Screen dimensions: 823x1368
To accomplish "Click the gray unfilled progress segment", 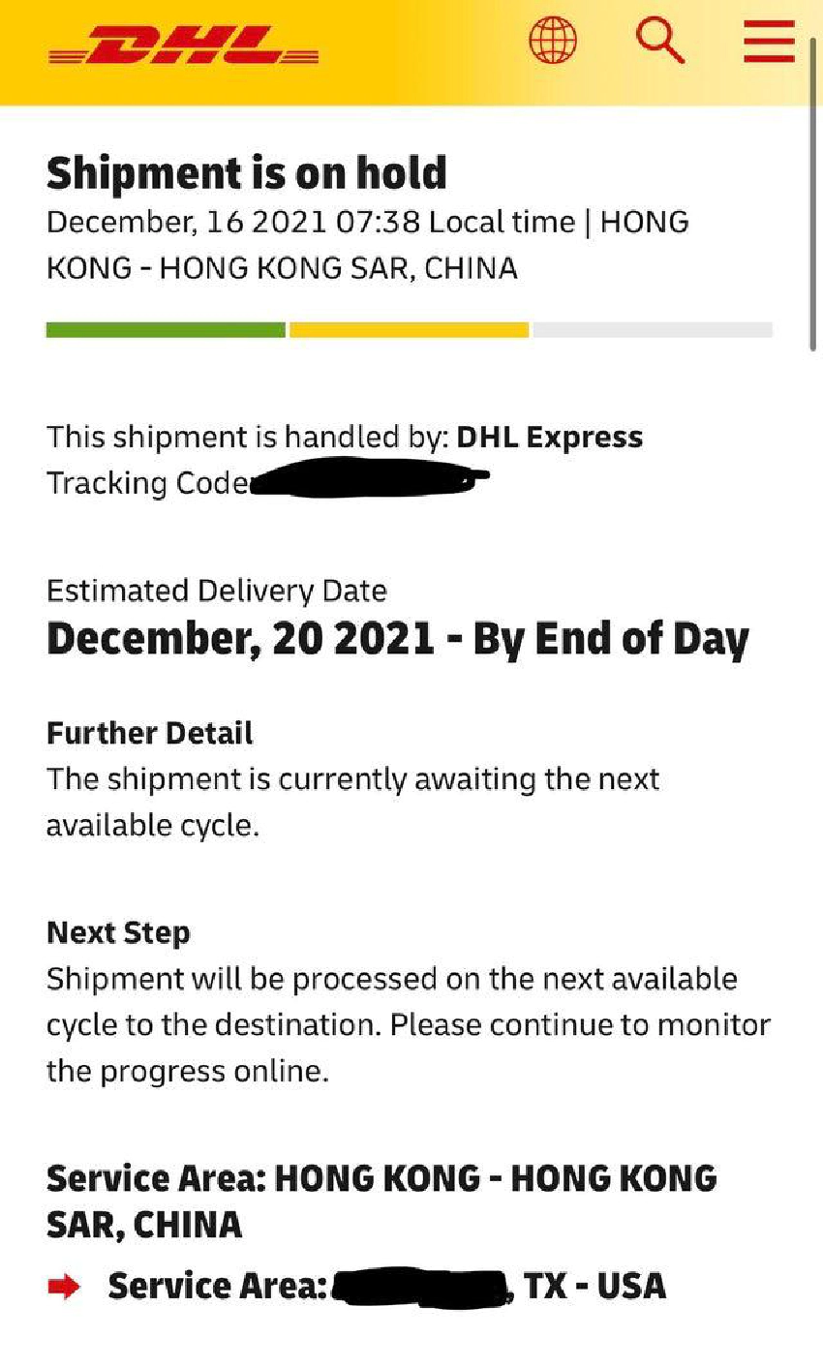I will pos(652,330).
